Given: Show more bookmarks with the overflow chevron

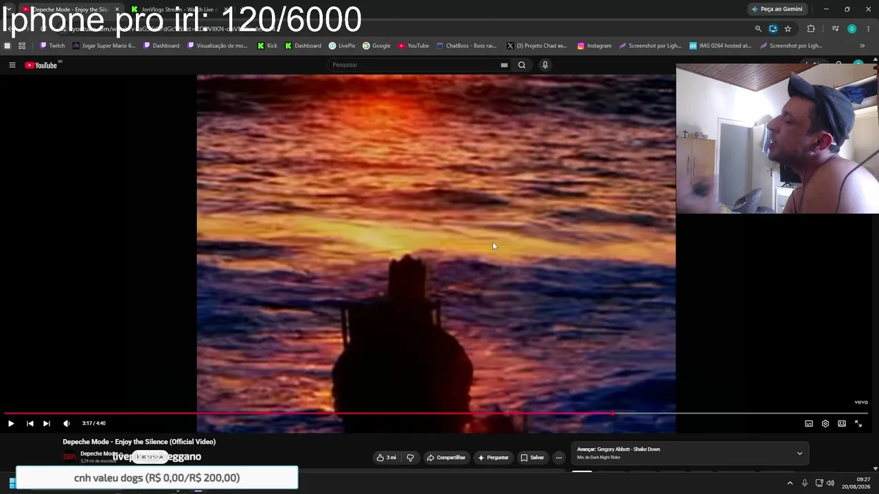Looking at the screenshot, I should [x=863, y=46].
